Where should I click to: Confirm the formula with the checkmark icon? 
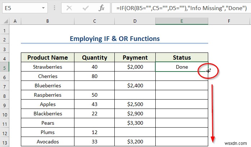[x=86, y=8]
